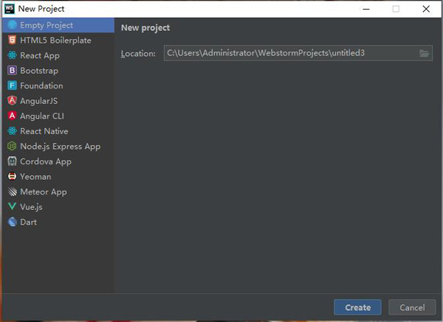The image size is (443, 322).
Task: Click the Bootstrap B icon
Action: tap(12, 71)
